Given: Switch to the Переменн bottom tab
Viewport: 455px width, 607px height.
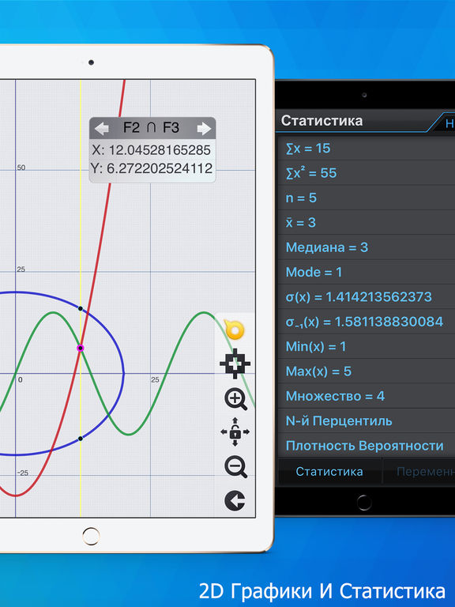Looking at the screenshot, I should 419,472.
